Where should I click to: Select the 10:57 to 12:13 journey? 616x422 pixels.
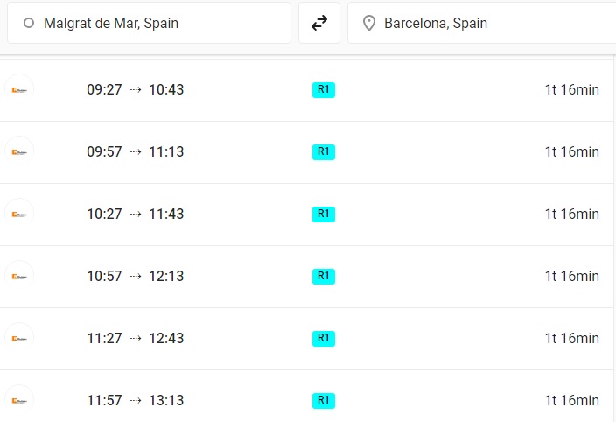pyautogui.click(x=306, y=277)
